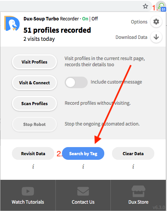Image resolution: width=167 pixels, height=211 pixels.
Task: Open Options via the gear icon
Action: pos(156,22)
